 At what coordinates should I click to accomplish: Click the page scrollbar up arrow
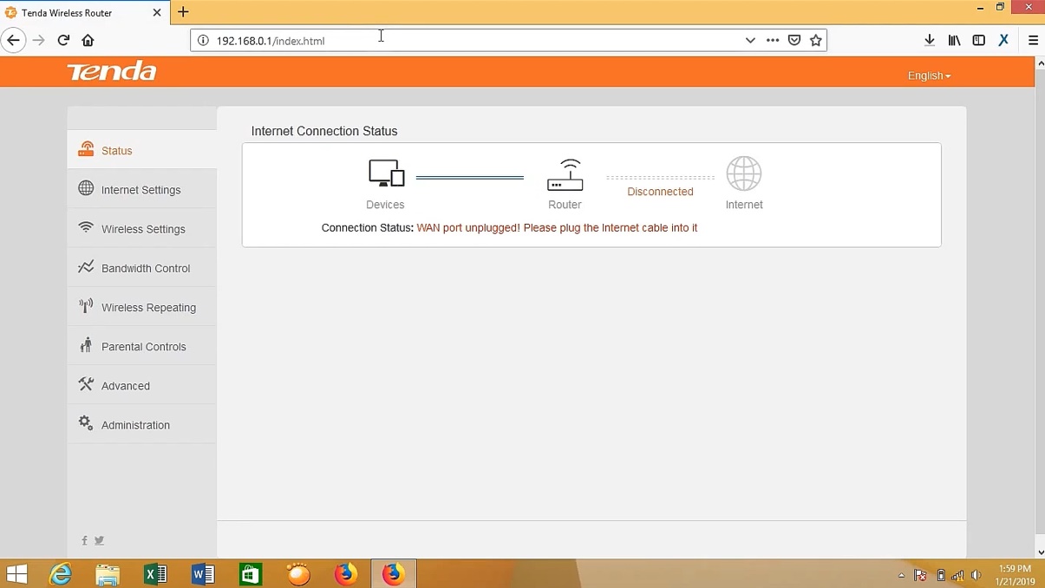[x=1041, y=63]
